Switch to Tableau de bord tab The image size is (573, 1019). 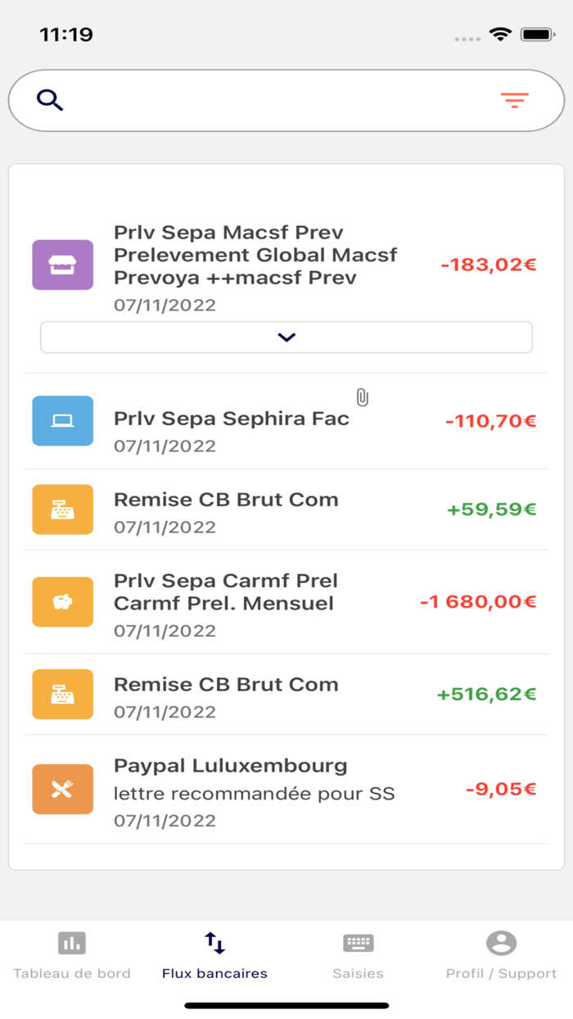72,955
